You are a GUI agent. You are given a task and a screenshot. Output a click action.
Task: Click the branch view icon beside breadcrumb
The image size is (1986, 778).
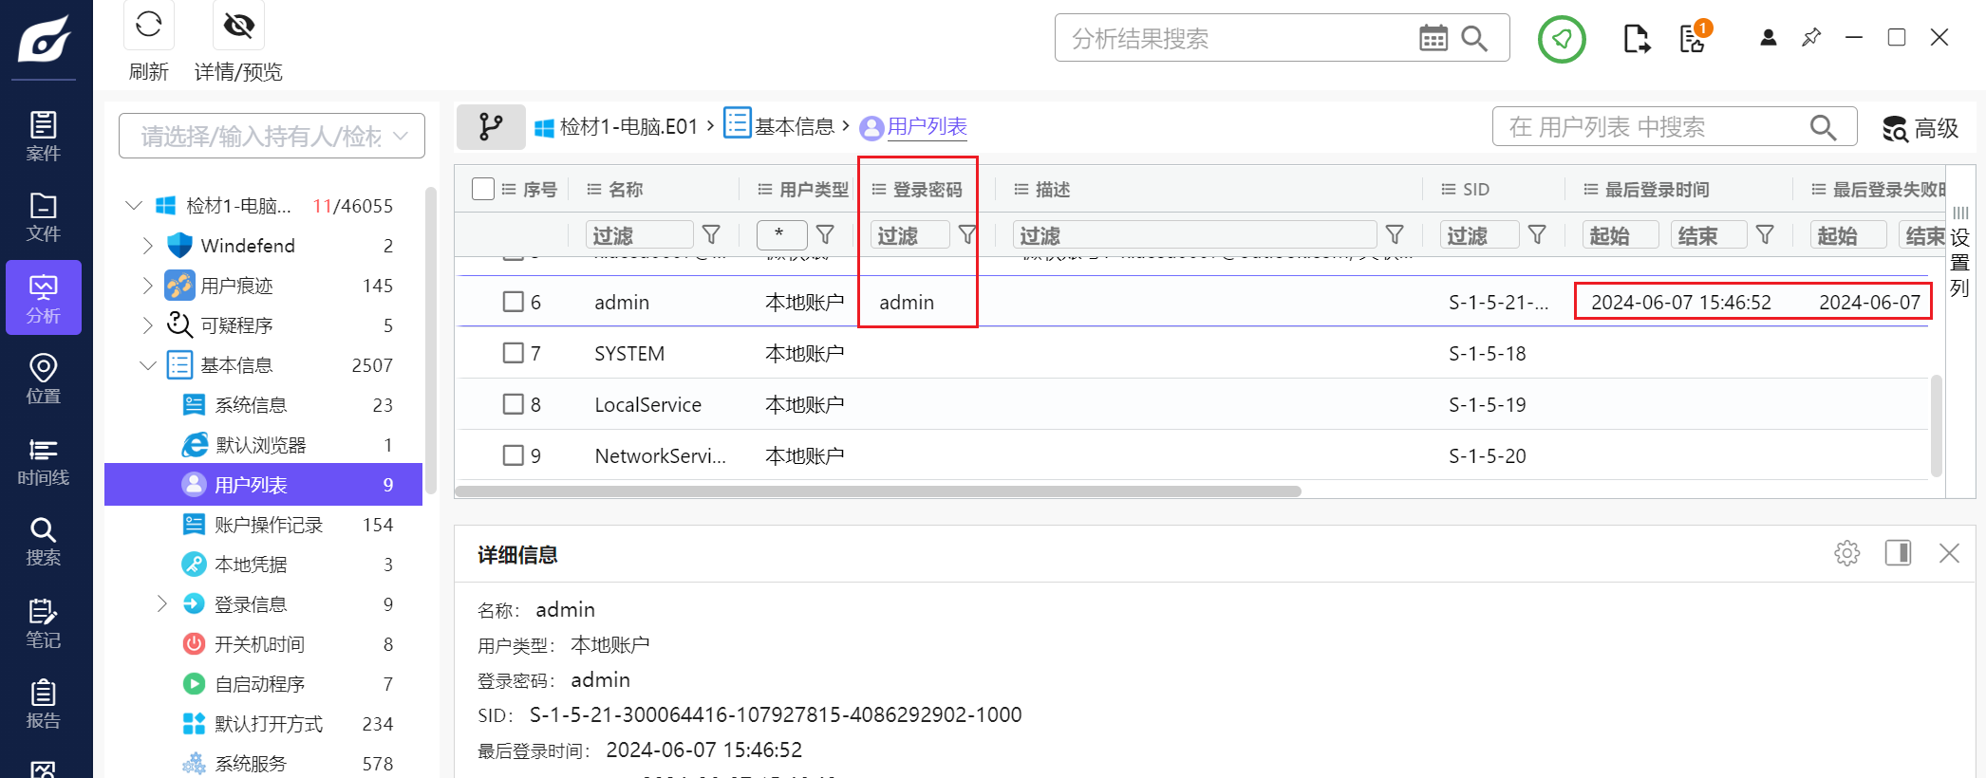[x=491, y=127]
